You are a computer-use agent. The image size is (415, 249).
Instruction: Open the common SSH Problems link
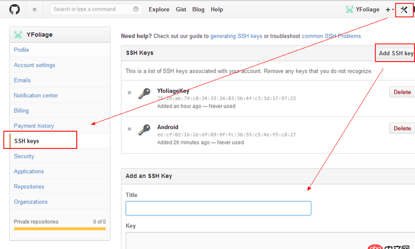(x=331, y=36)
